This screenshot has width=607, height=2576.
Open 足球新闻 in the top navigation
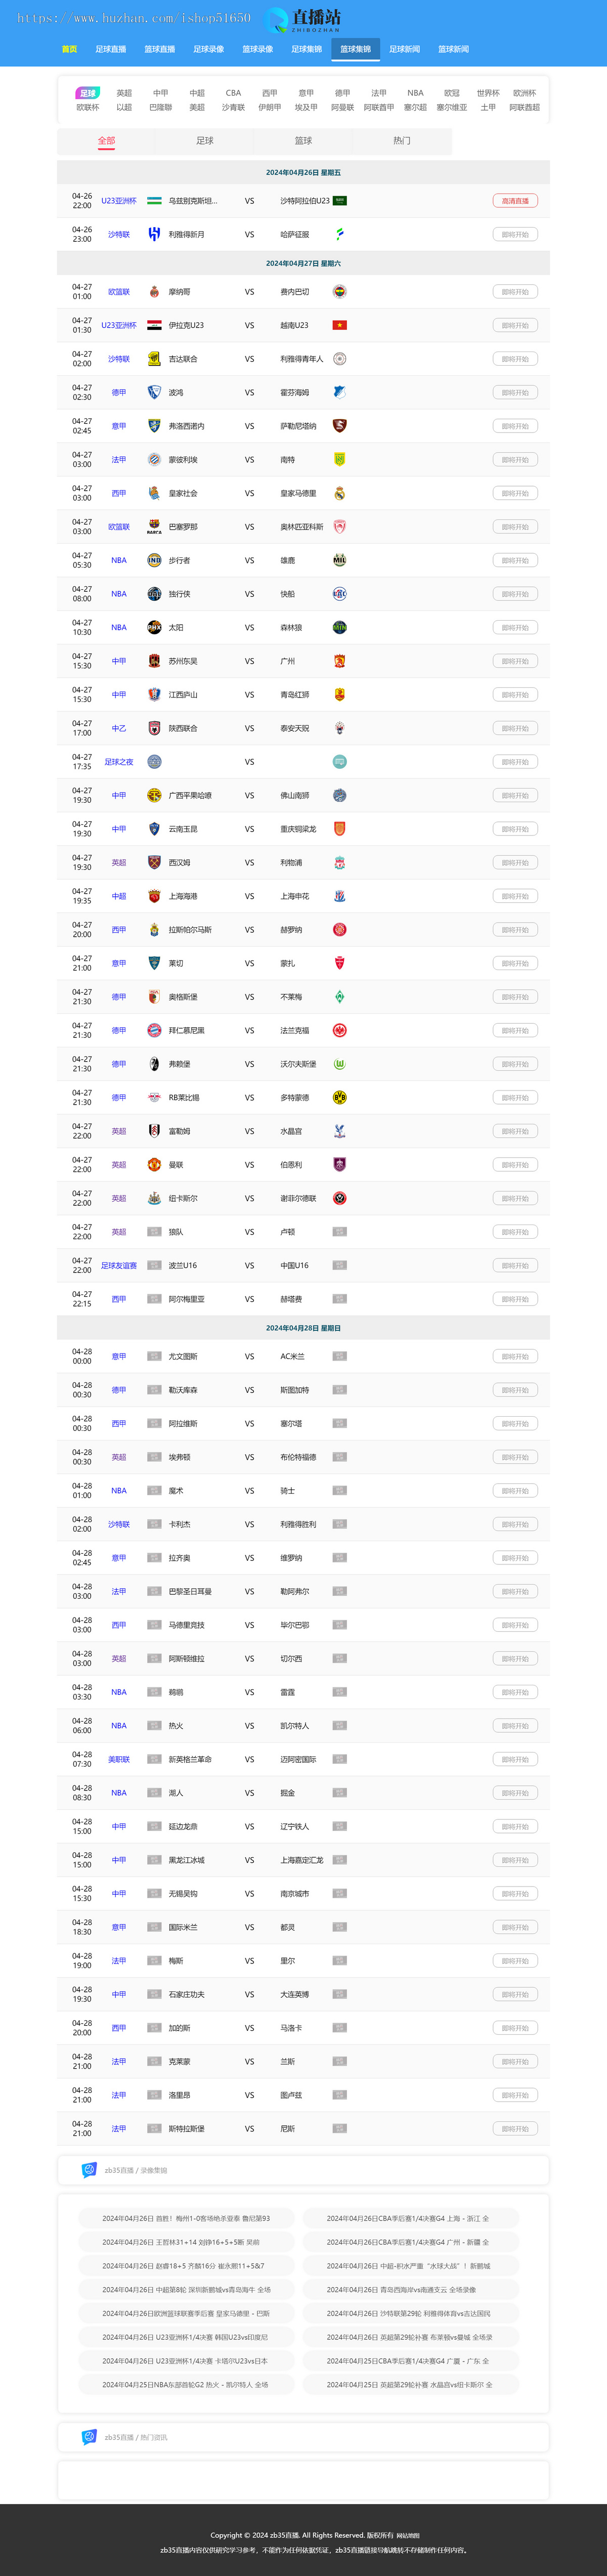pyautogui.click(x=405, y=49)
